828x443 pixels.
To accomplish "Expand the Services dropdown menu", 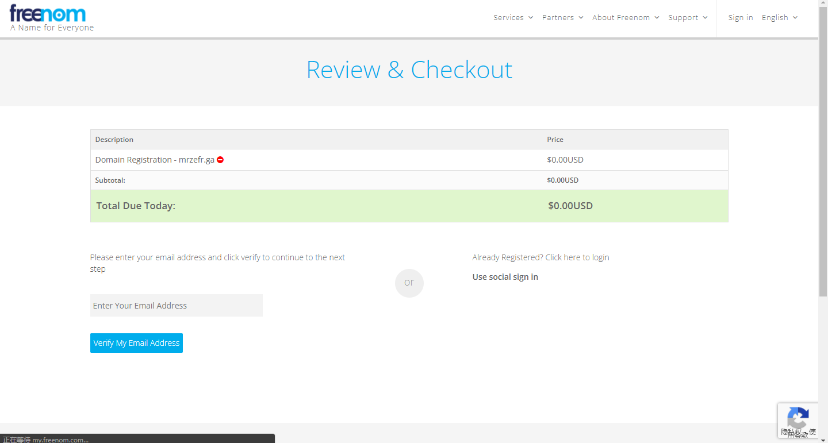I will (513, 18).
